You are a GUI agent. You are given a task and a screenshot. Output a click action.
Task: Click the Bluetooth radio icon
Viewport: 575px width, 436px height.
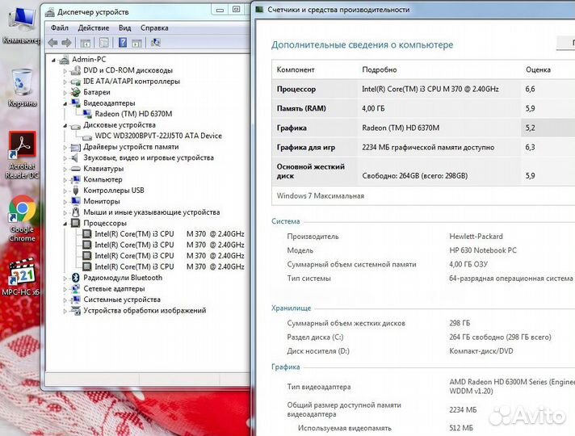pyautogui.click(x=76, y=278)
